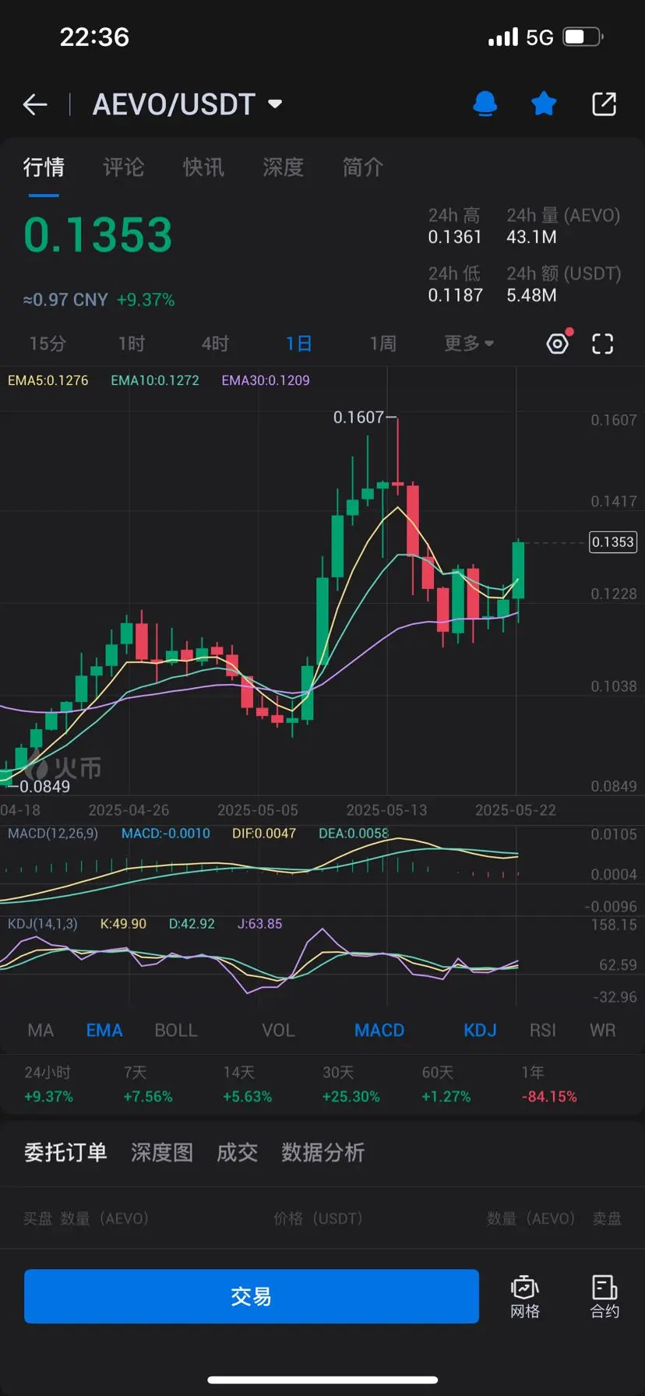This screenshot has width=645, height=1396.
Task: Tap the blue 交易 button
Action: point(252,1296)
